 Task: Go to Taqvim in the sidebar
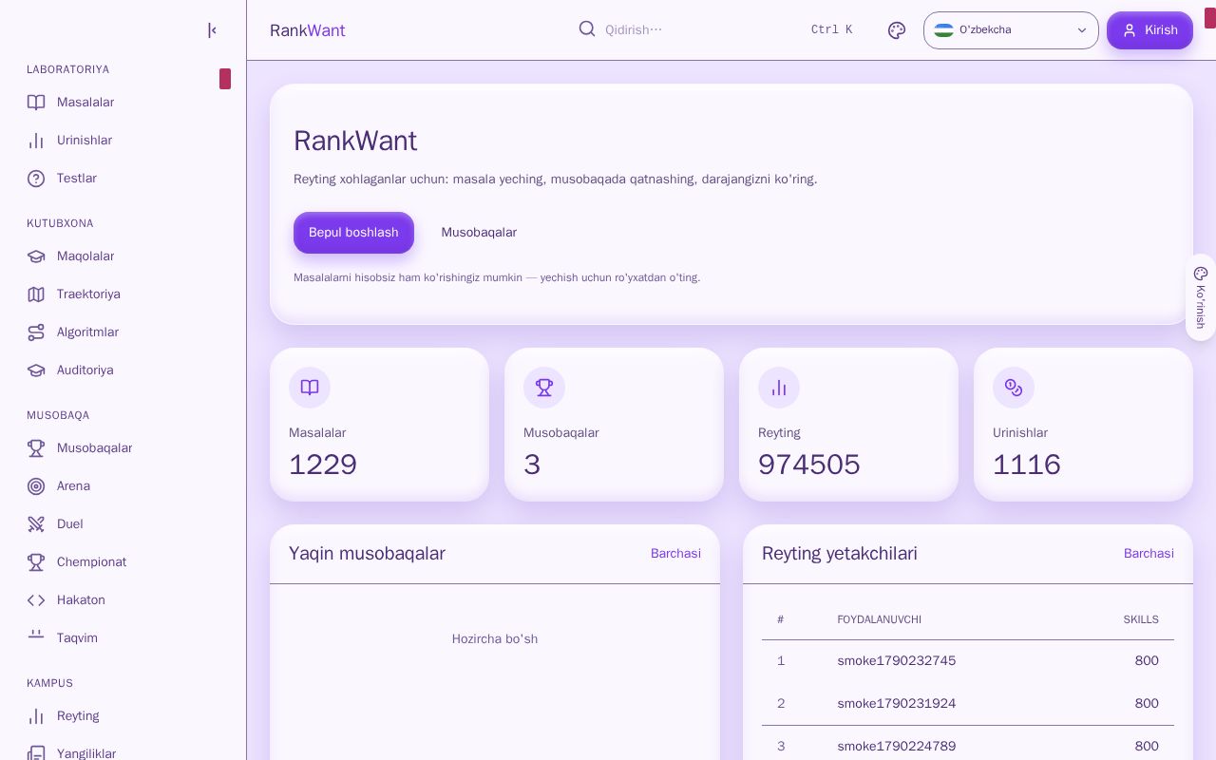click(x=123, y=638)
